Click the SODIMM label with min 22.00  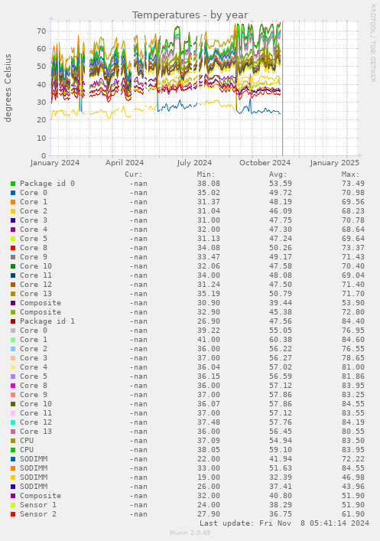34,459
